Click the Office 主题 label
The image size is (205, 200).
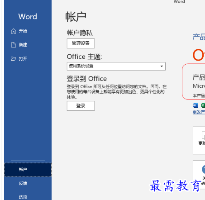click(84, 57)
